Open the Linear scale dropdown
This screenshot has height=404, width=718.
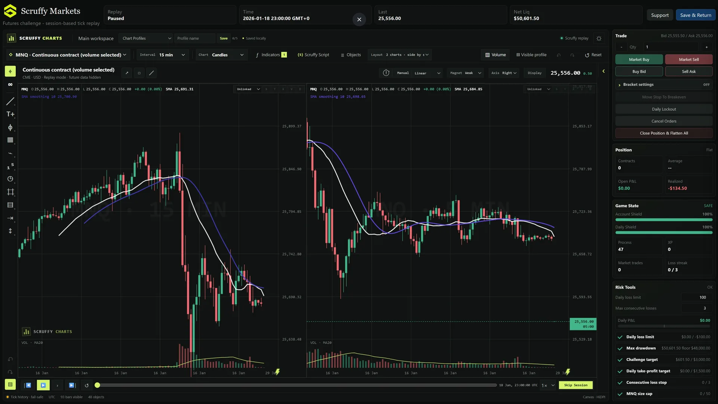click(x=427, y=73)
